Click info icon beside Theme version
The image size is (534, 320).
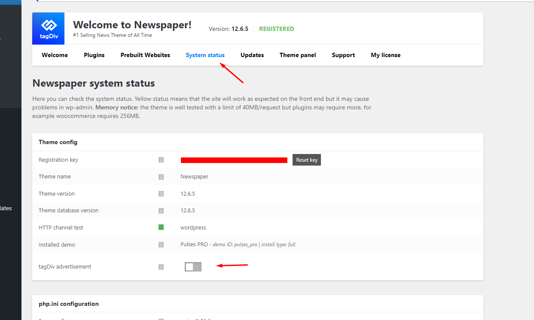[x=161, y=194]
